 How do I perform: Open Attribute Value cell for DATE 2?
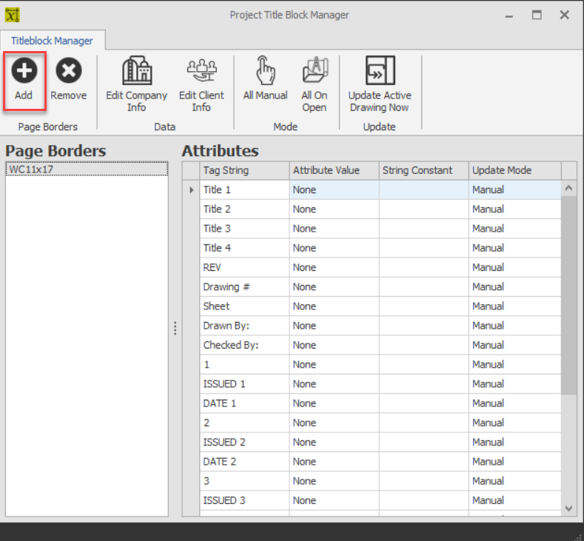[334, 462]
